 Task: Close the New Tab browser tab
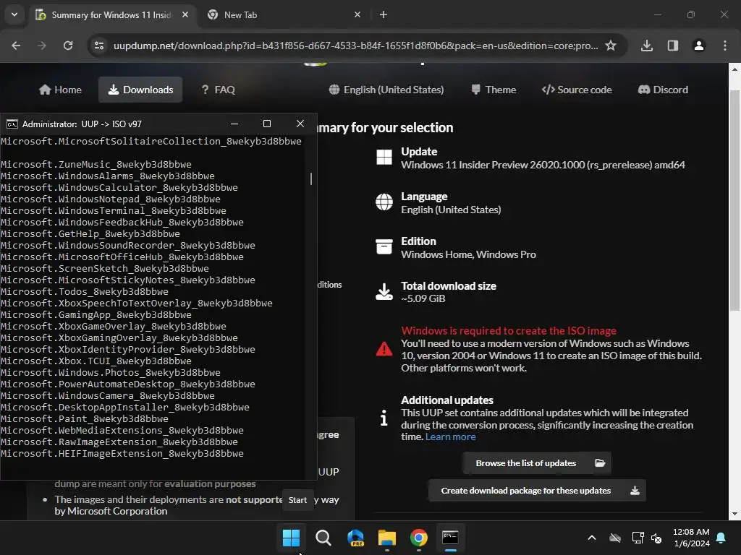(x=357, y=14)
